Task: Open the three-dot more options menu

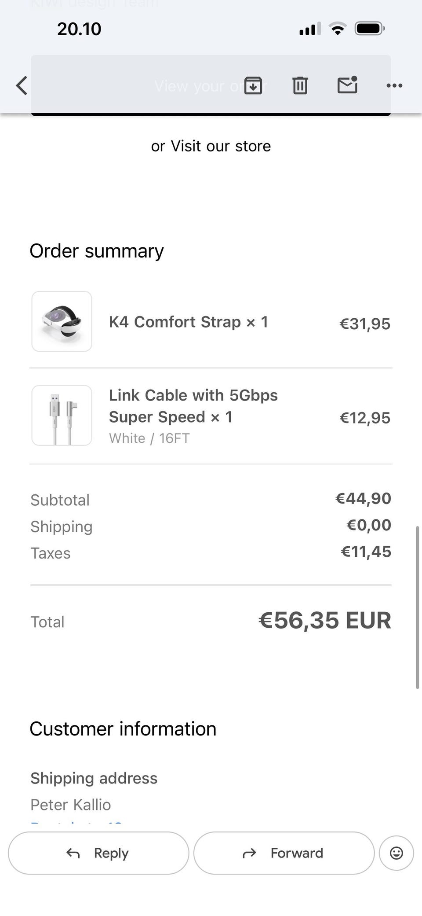Action: [x=394, y=85]
